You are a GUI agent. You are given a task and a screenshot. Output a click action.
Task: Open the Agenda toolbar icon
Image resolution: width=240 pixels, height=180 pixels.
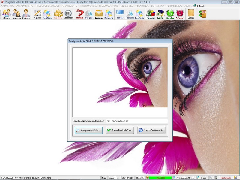tap(38, 14)
